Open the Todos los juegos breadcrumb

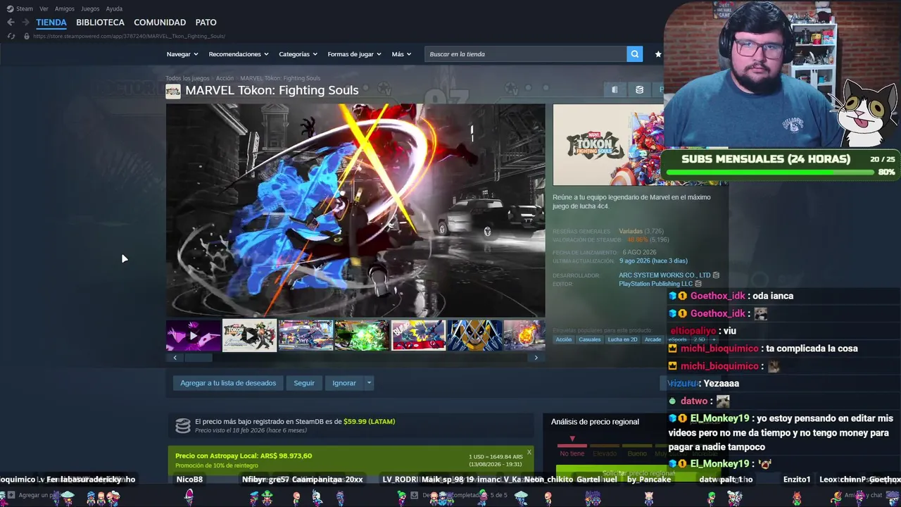pos(187,78)
